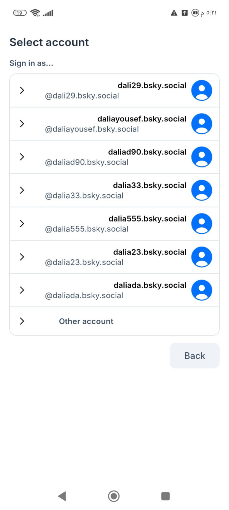Tap the warning triangle in status bar
The width and height of the screenshot is (229, 510).
click(x=174, y=13)
